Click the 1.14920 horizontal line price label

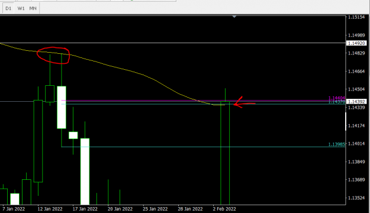[x=356, y=43]
